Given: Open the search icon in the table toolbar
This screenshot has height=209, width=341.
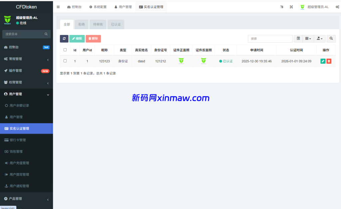Looking at the screenshot, I should pos(331,39).
